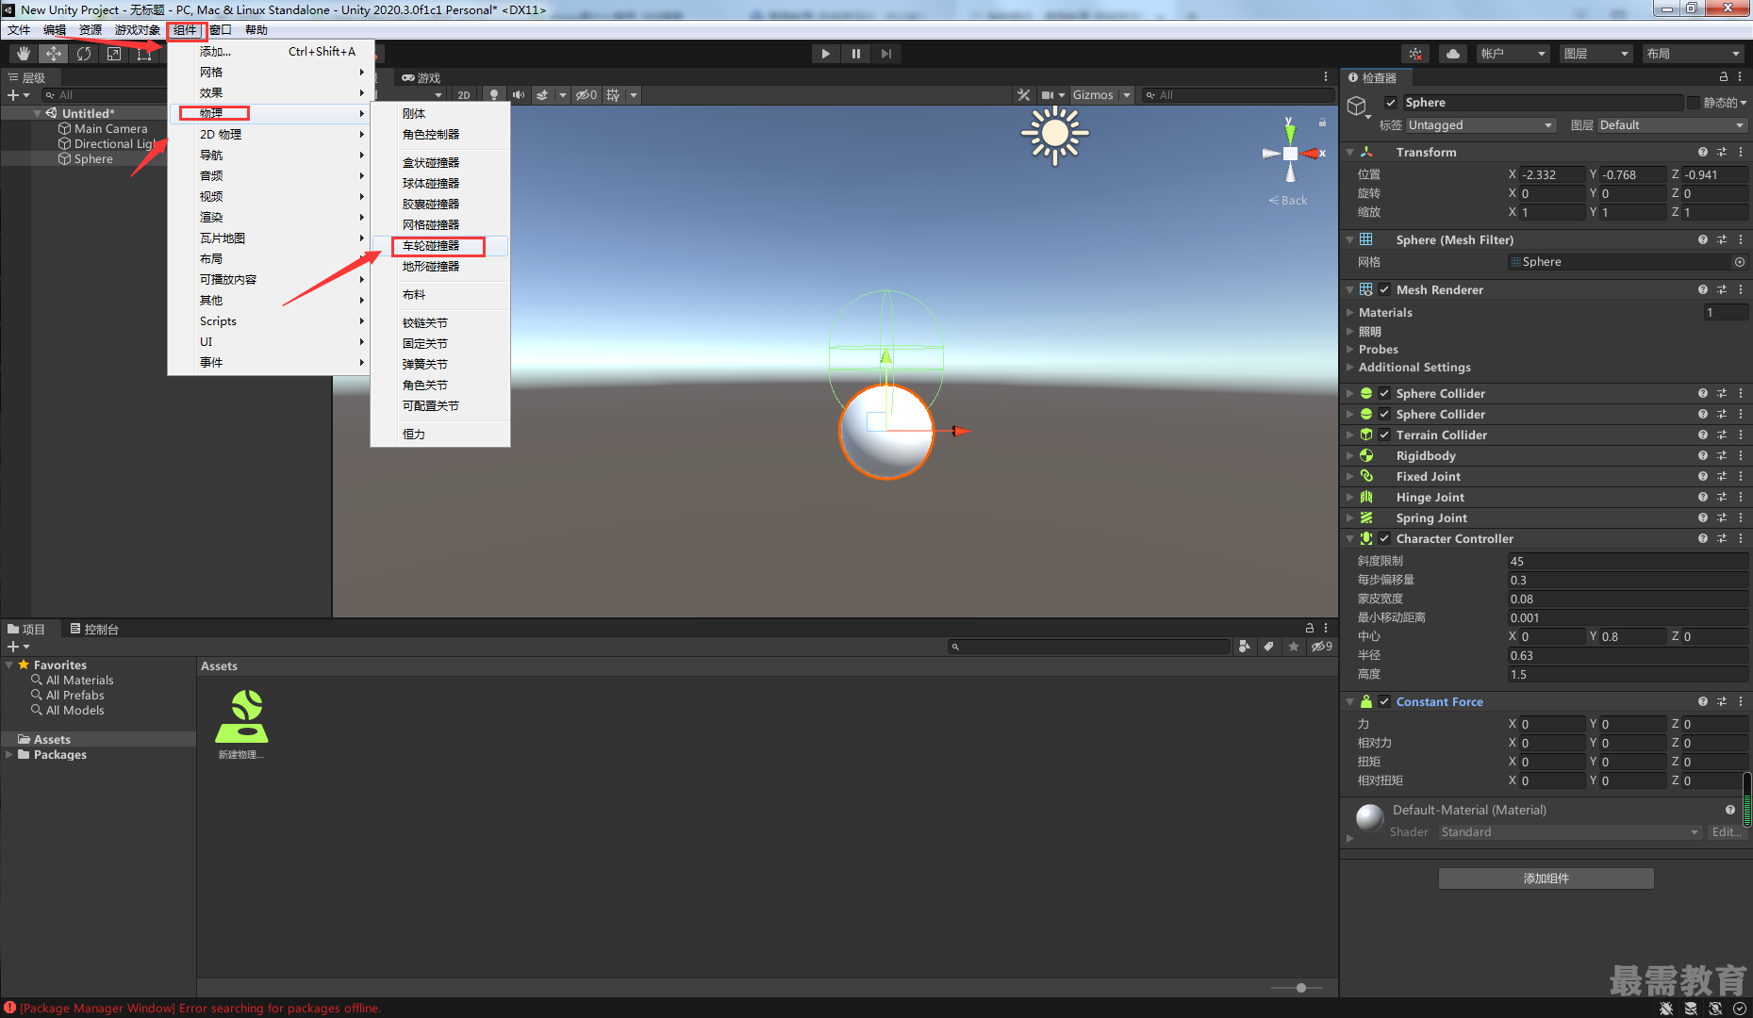
Task: Collapse the Favorites tree in Project
Action: click(x=9, y=665)
